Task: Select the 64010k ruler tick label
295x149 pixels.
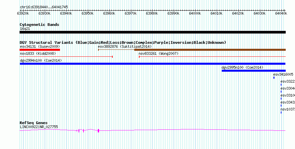Action: [x=216, y=13]
